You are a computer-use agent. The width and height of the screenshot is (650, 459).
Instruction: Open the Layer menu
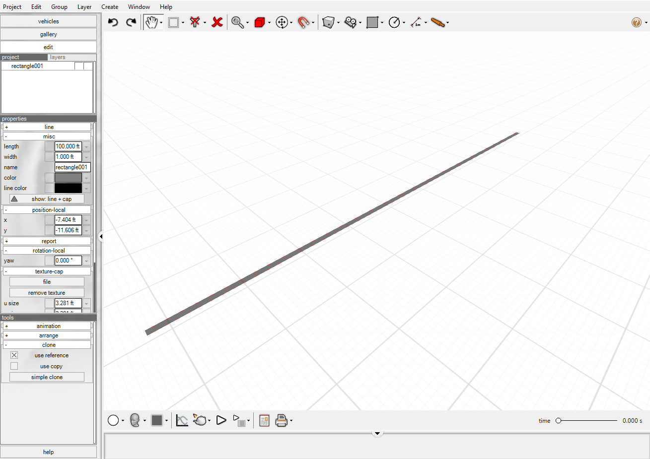click(84, 7)
